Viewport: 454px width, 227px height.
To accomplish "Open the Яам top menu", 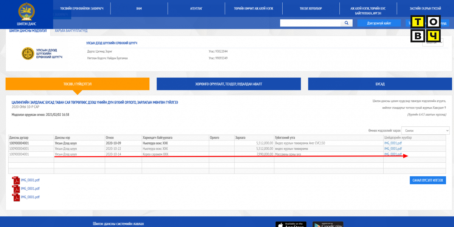I will point(139,8).
